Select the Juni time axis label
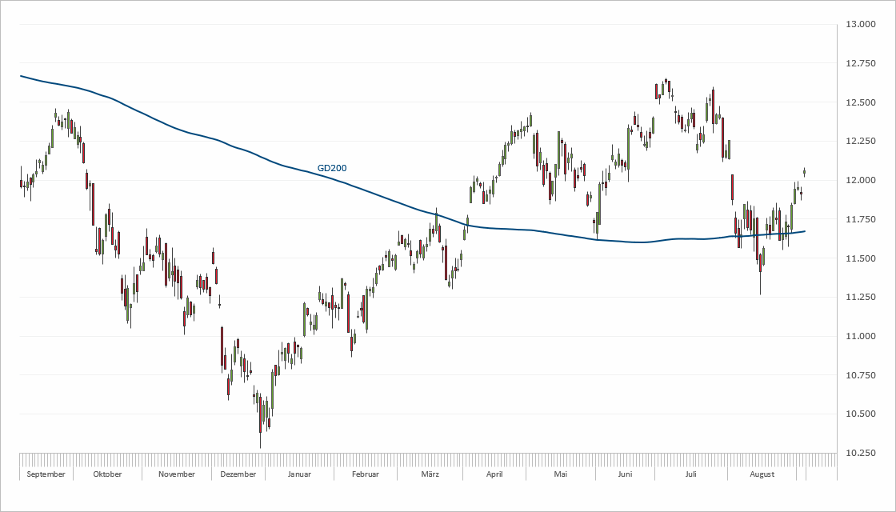The image size is (896, 512). pos(626,474)
